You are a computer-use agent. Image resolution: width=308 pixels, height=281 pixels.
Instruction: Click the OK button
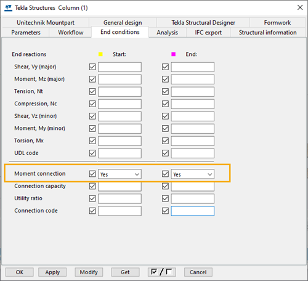pyautogui.click(x=20, y=272)
